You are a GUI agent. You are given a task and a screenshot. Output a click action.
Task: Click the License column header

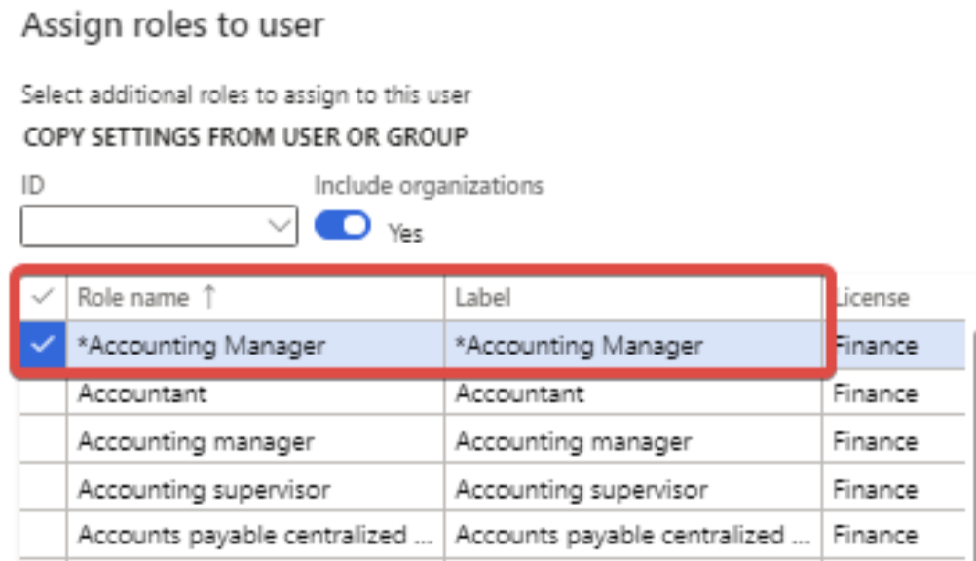tap(872, 298)
